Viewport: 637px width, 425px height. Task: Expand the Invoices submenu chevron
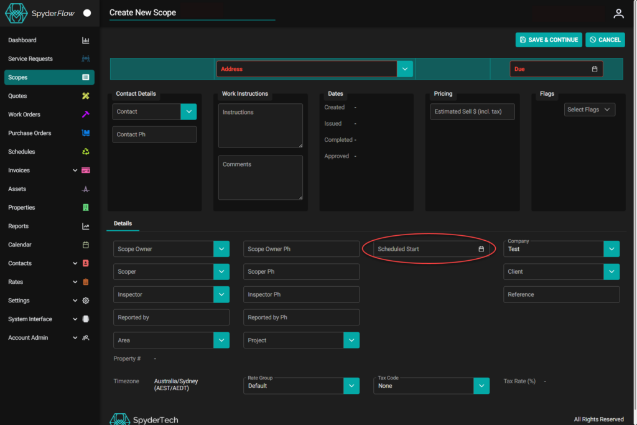(75, 170)
